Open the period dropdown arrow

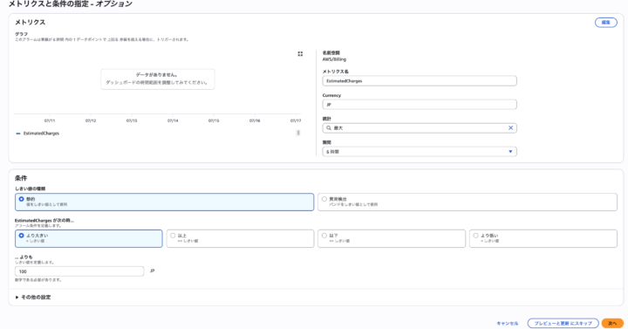tap(510, 152)
